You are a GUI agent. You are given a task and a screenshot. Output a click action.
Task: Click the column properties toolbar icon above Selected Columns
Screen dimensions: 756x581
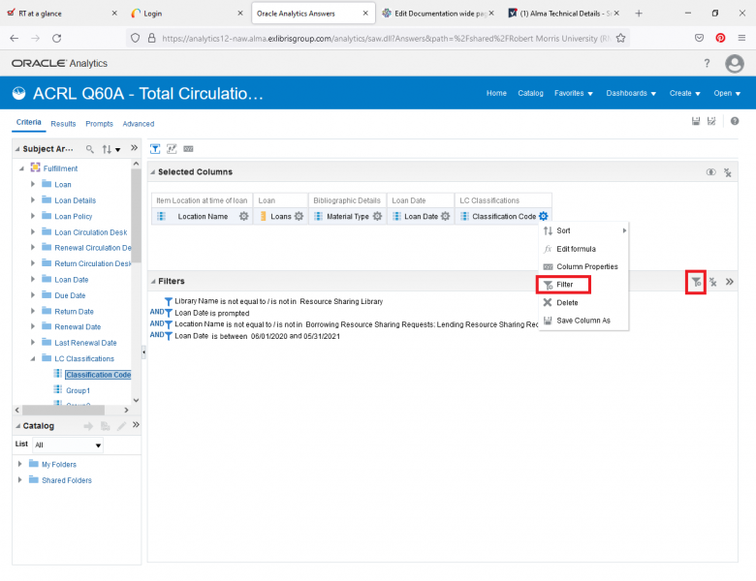coord(189,149)
